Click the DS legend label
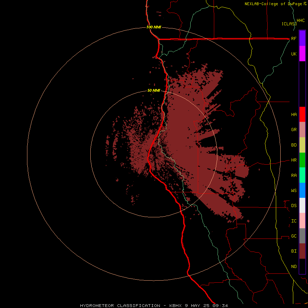 [294, 206]
